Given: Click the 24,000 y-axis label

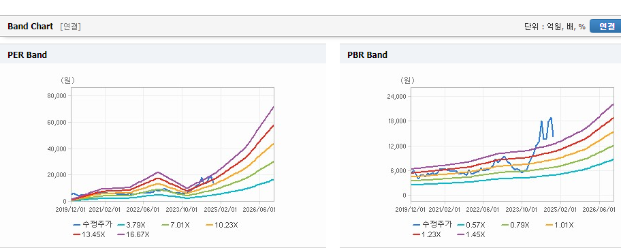Looking at the screenshot, I should coord(398,96).
